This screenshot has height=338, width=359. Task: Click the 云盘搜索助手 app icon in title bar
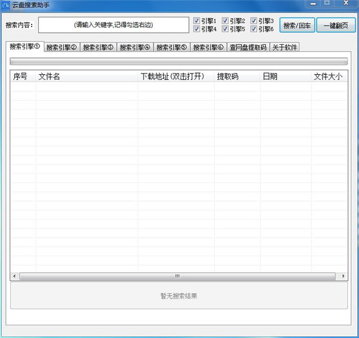[x=5, y=4]
